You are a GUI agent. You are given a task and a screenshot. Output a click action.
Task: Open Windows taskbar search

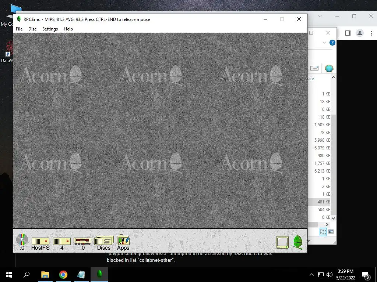click(27, 275)
